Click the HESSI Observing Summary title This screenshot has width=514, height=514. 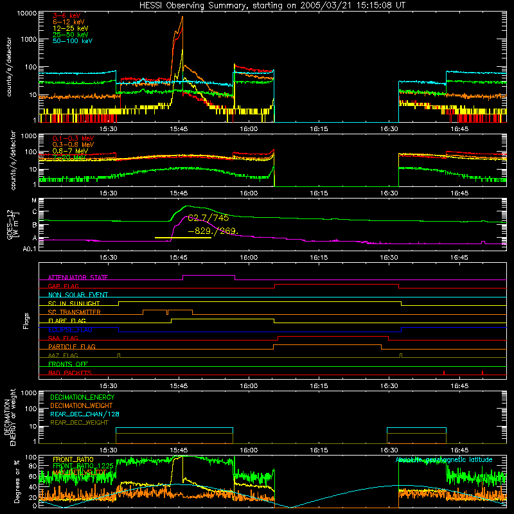click(x=272, y=6)
